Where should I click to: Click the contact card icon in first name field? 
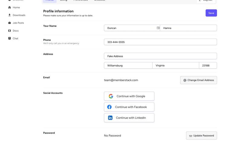pos(158,28)
